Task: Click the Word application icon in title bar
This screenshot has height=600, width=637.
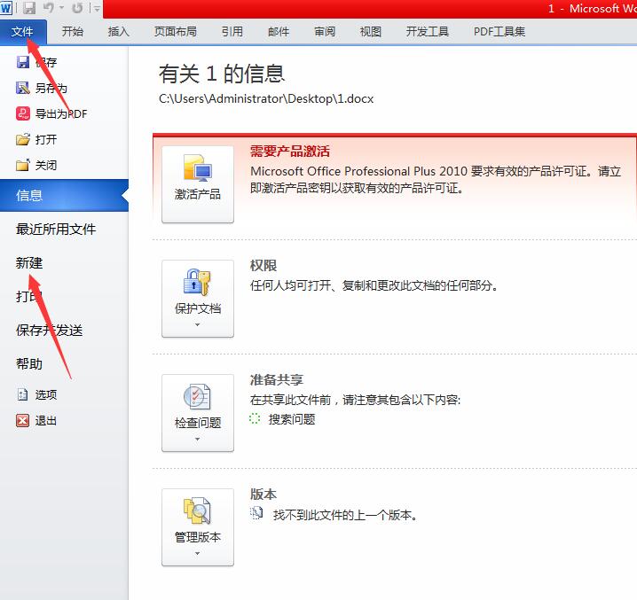Action: (x=6, y=8)
